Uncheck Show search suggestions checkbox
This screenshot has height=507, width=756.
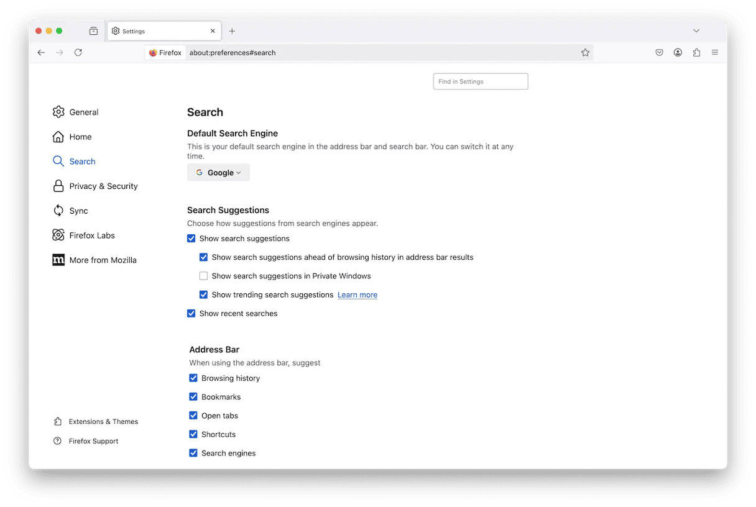191,239
